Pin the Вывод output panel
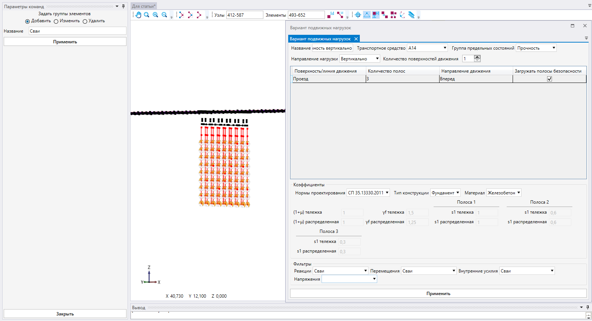 (588, 307)
